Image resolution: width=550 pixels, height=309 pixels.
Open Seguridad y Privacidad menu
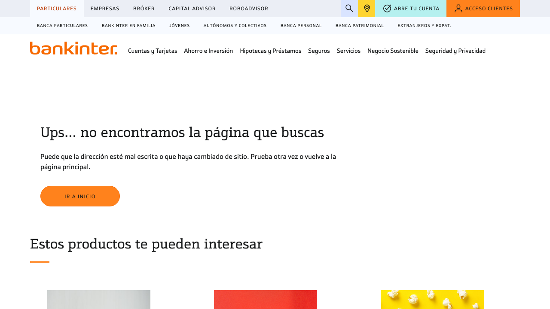click(x=455, y=51)
